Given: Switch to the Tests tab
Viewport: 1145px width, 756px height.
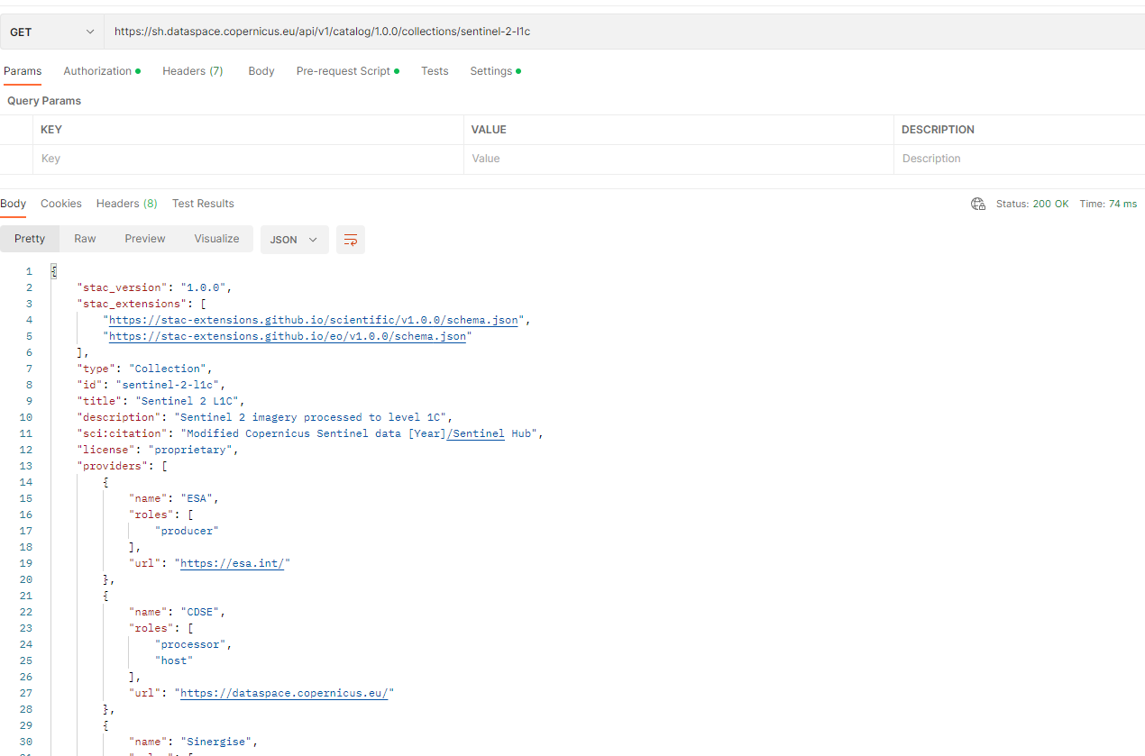Looking at the screenshot, I should click(x=435, y=71).
